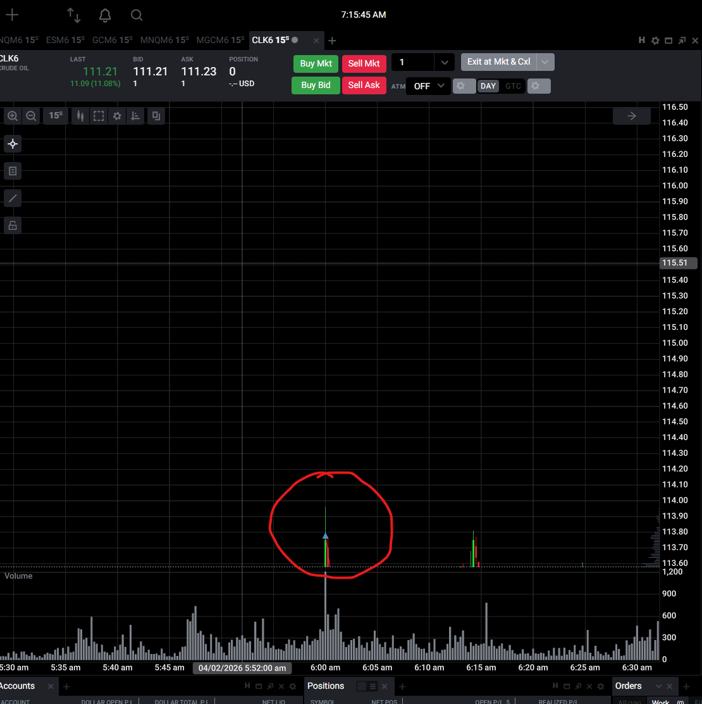Click the Positions panel list-view icon
This screenshot has height=704, width=702.
pyautogui.click(x=373, y=686)
